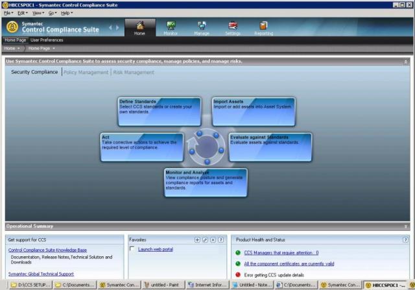Check the Launch web portal checkbox

tap(132, 248)
